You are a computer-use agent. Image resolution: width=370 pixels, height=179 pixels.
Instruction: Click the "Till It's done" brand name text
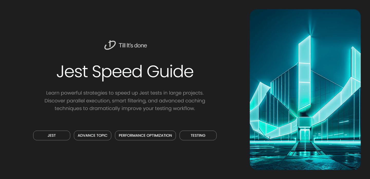(x=133, y=45)
